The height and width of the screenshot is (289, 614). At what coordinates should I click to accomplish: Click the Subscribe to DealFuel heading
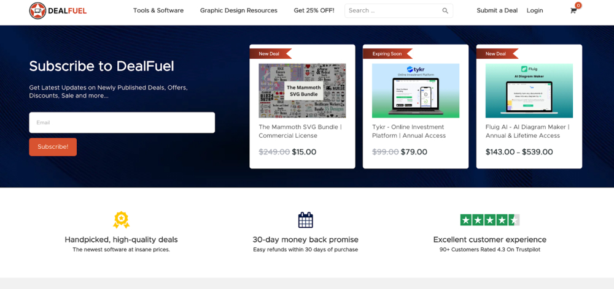pyautogui.click(x=101, y=66)
